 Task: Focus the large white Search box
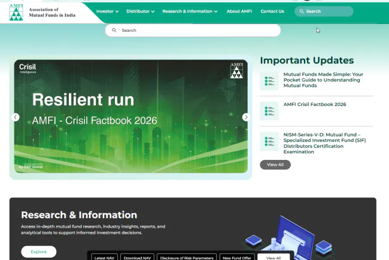(x=193, y=31)
